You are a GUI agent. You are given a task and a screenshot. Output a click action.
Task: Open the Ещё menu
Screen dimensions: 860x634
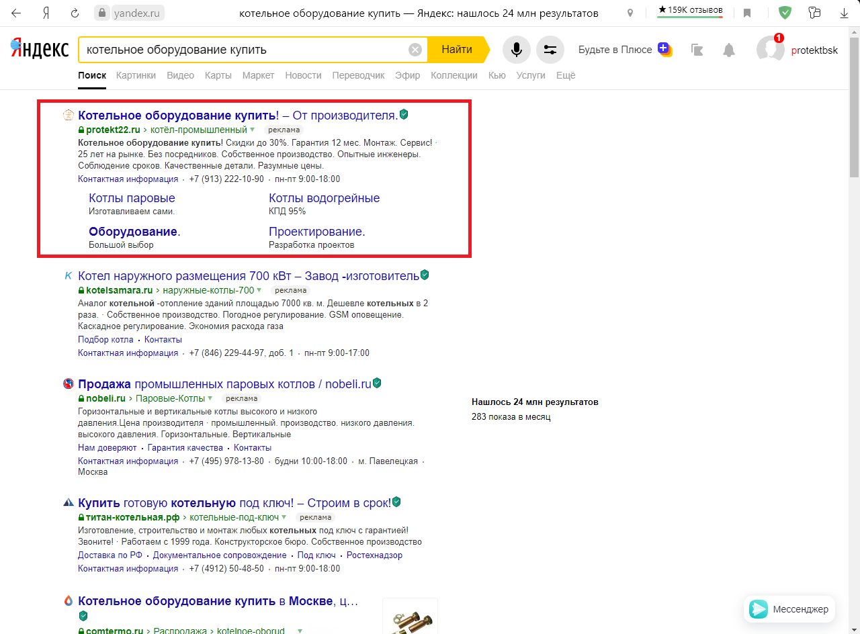tap(566, 75)
